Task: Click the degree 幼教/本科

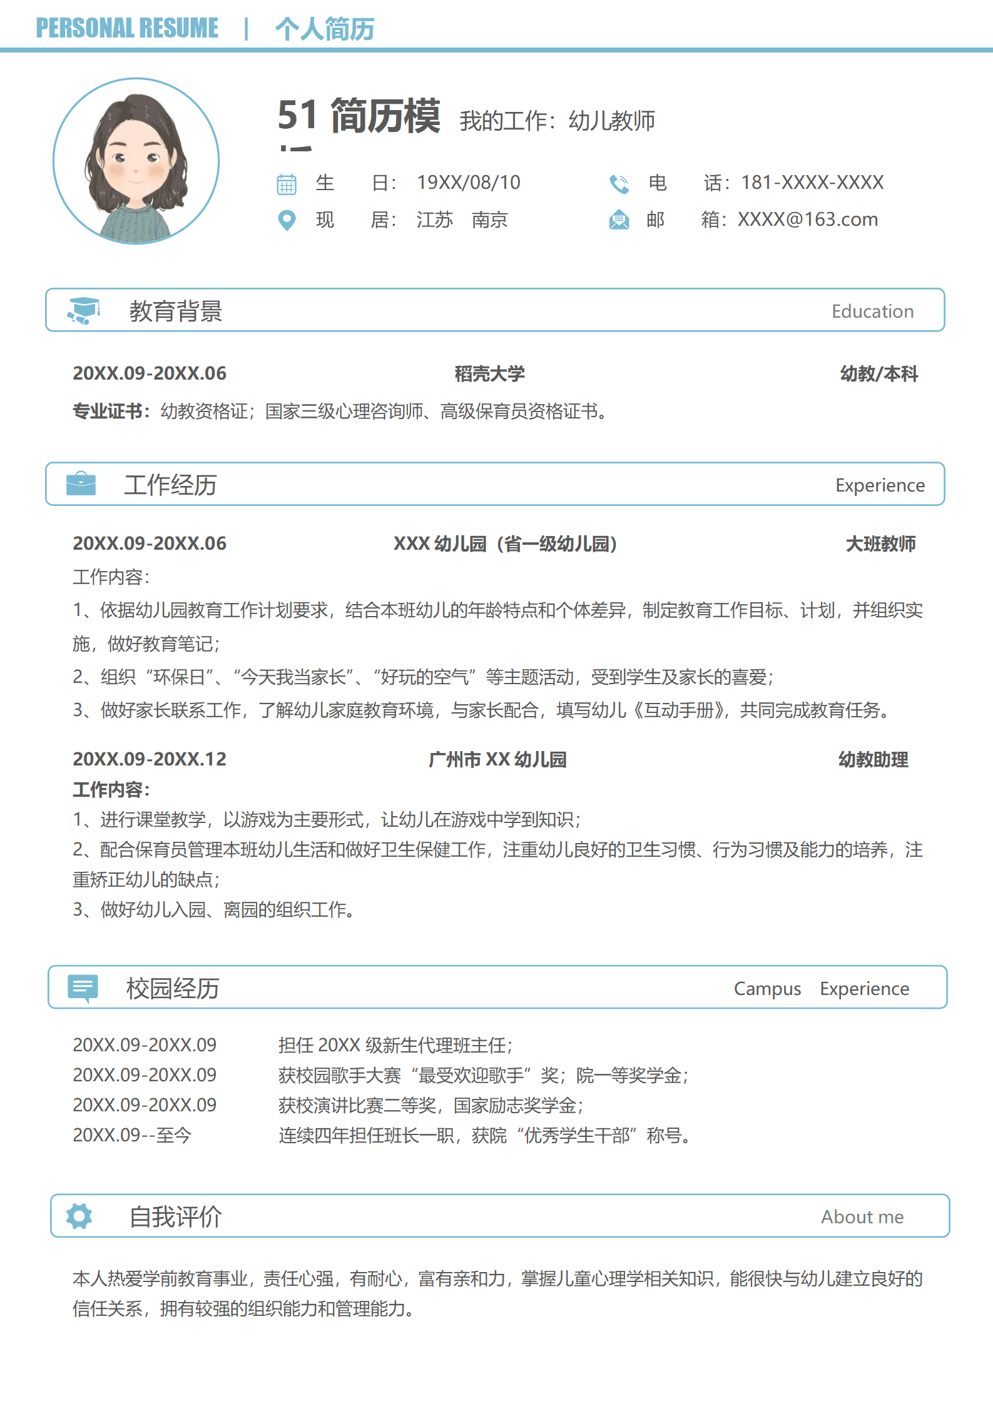Action: pyautogui.click(x=879, y=374)
